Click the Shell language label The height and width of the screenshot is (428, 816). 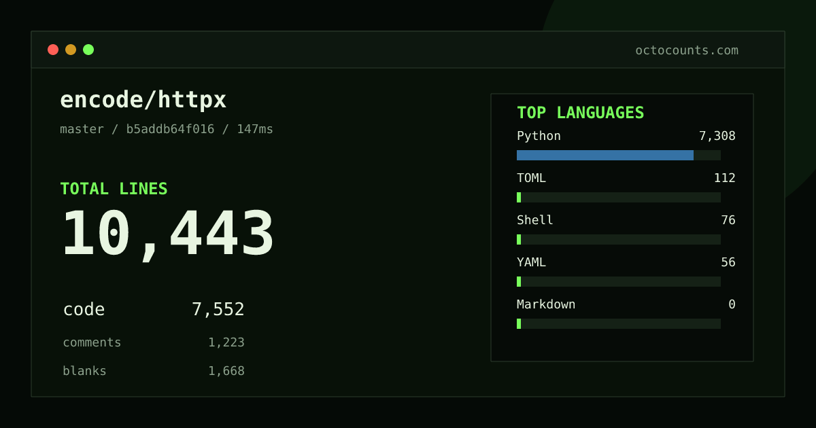(x=535, y=220)
